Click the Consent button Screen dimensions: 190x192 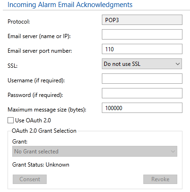click(30, 179)
